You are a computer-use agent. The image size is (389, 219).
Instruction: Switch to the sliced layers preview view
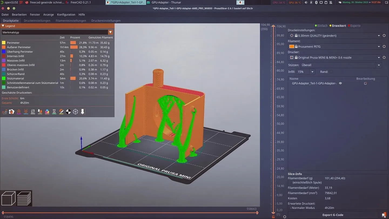click(24, 198)
